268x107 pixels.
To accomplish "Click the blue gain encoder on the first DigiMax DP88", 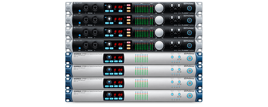I will [x=109, y=57].
